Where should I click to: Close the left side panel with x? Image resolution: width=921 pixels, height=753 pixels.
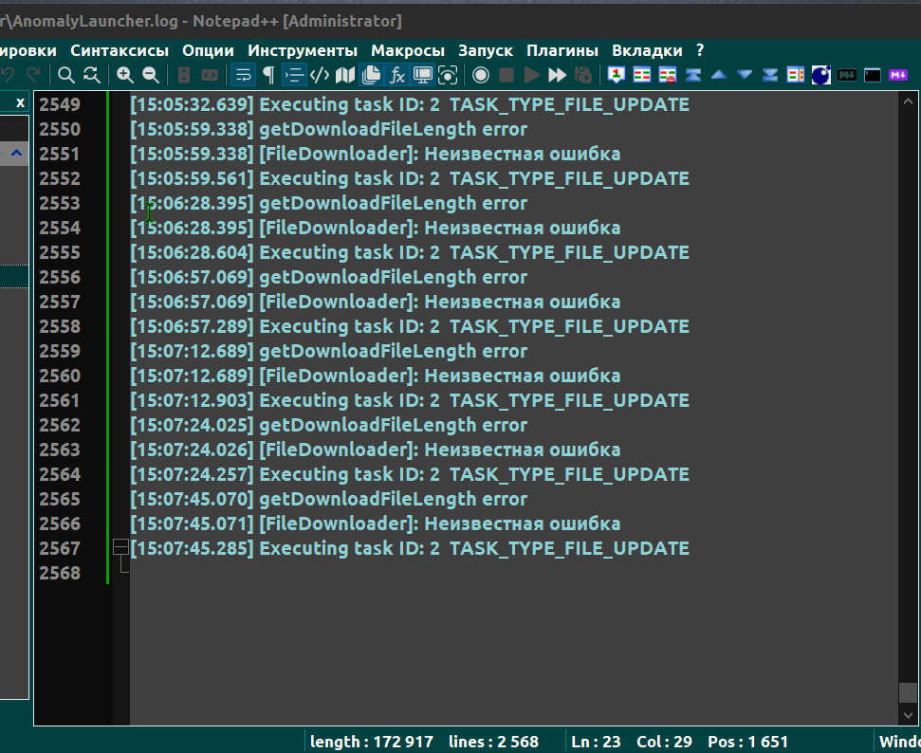pyautogui.click(x=20, y=102)
